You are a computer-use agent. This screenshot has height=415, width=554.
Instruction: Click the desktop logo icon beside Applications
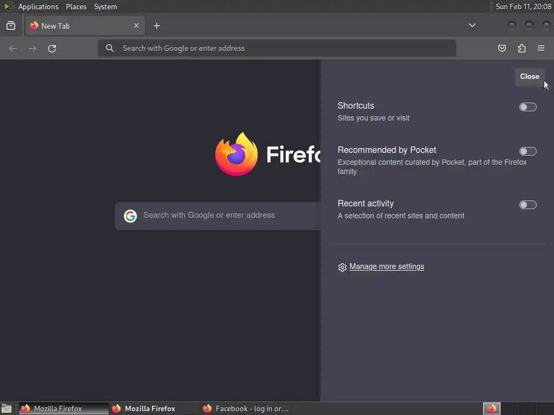click(9, 6)
